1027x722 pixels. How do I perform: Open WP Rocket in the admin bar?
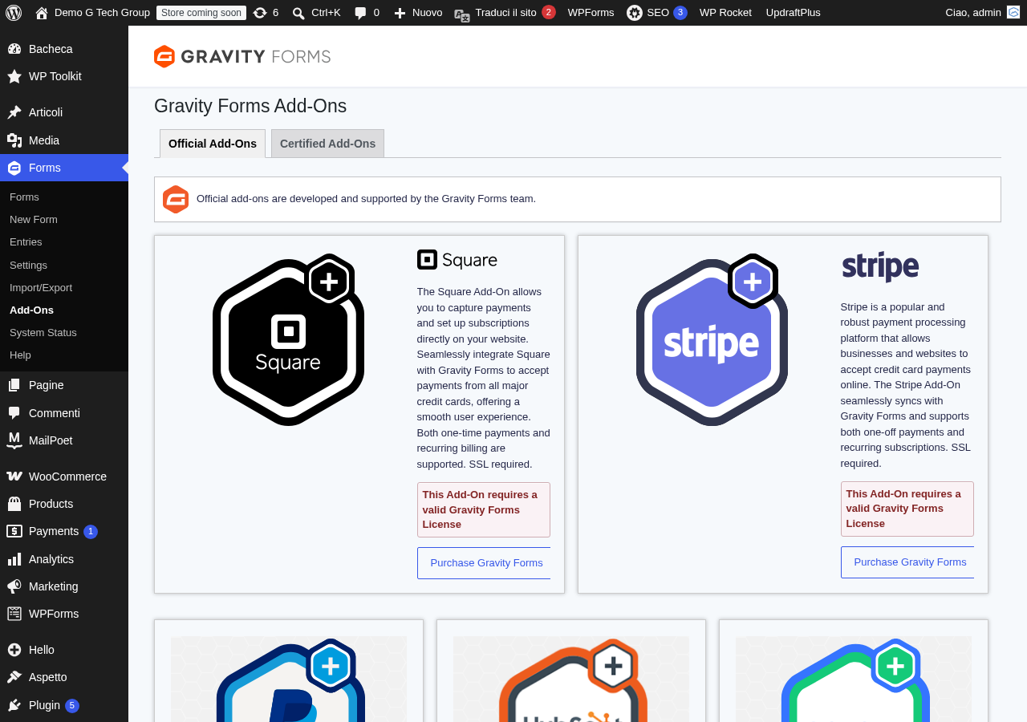tap(725, 13)
